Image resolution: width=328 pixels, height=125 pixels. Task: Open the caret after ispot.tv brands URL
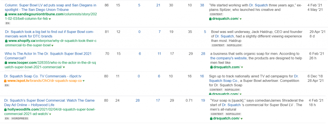pyautogui.click(x=84, y=81)
